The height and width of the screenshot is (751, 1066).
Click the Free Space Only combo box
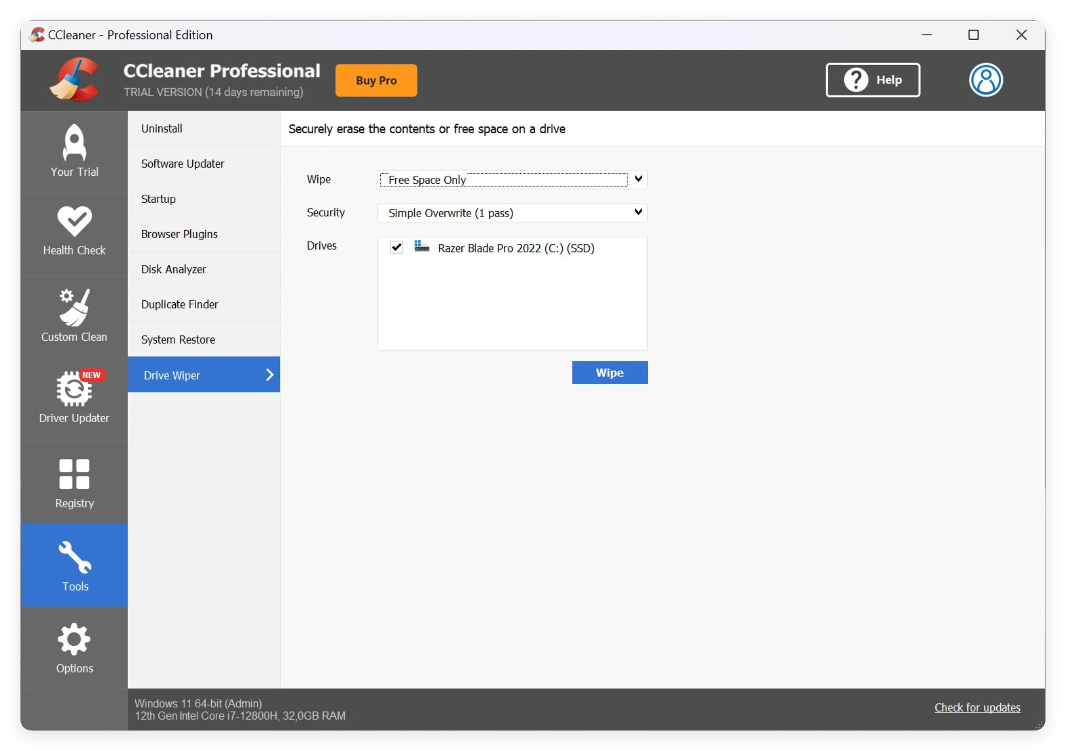pos(512,180)
